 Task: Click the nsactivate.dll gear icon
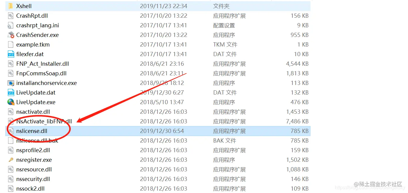click(10, 112)
